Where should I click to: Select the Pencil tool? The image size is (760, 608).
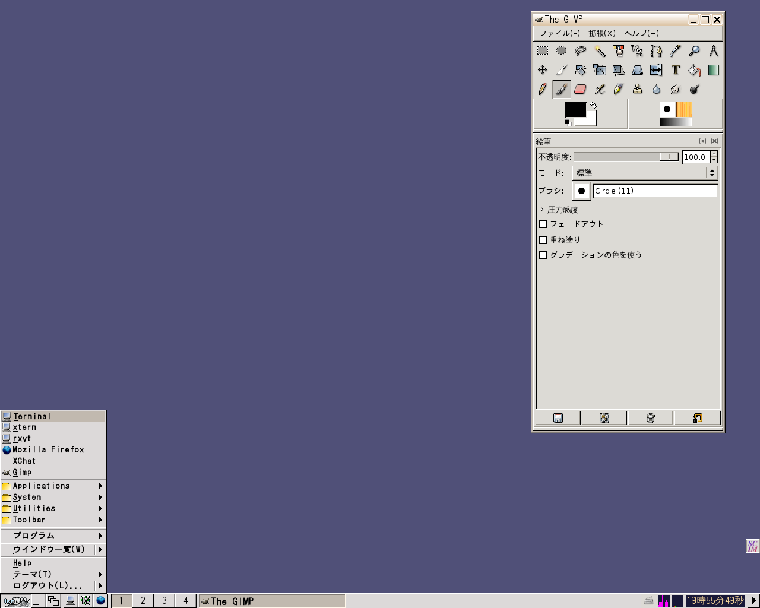(543, 89)
